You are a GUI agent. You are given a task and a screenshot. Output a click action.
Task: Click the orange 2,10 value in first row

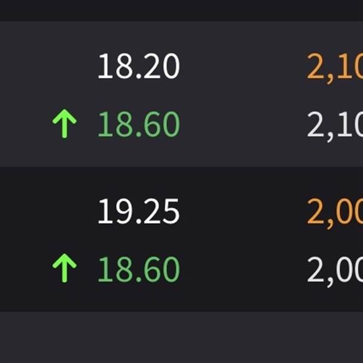tap(335, 68)
